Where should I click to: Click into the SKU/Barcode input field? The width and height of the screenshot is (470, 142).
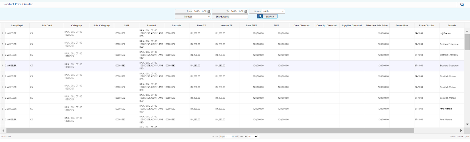pos(239,17)
